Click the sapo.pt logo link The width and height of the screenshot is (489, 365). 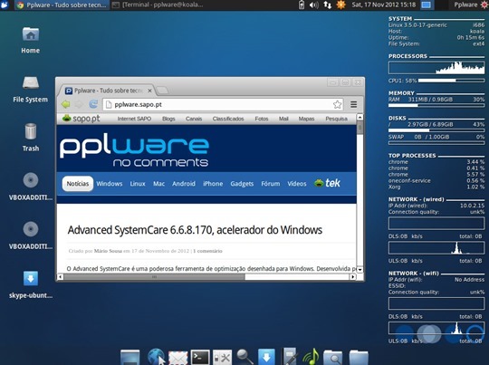click(81, 119)
